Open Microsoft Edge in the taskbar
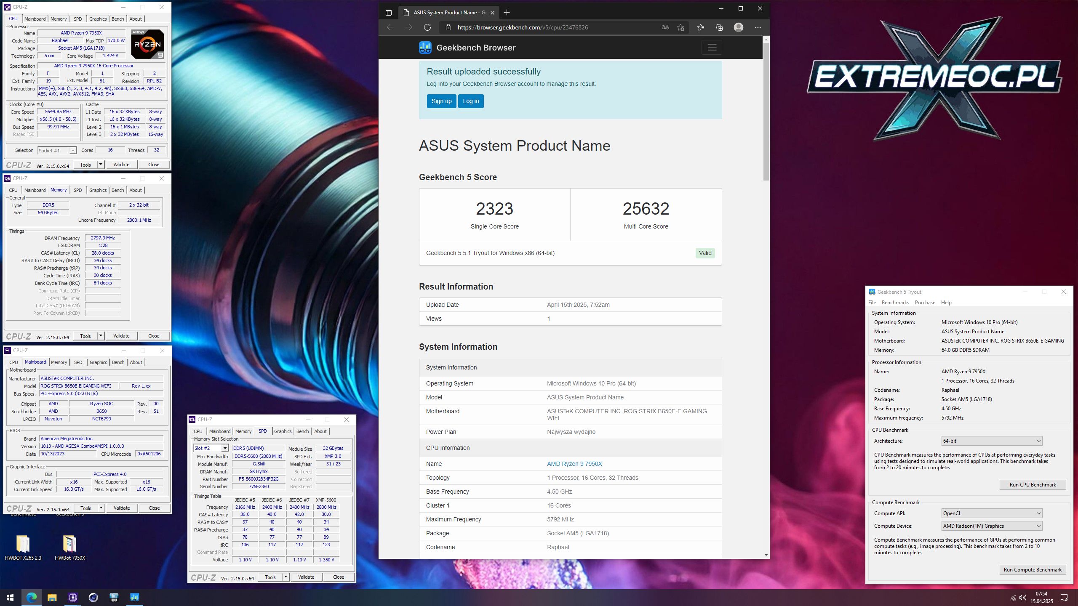This screenshot has height=606, width=1078. (31, 597)
